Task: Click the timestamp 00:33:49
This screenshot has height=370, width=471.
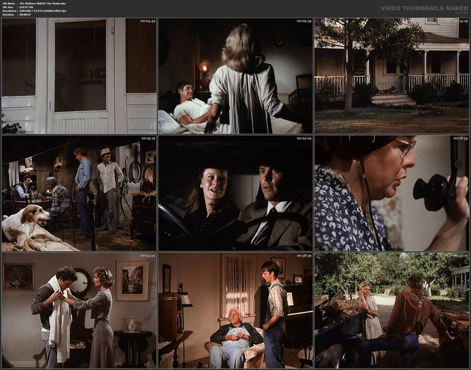Action: pyautogui.click(x=148, y=256)
